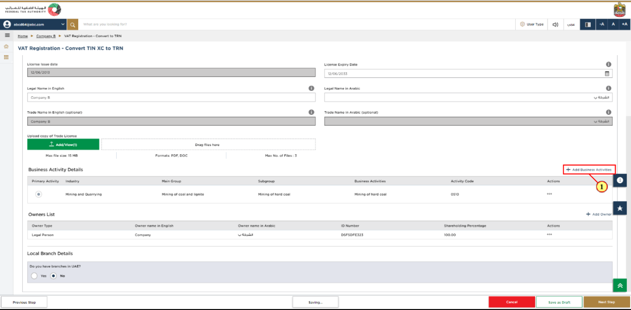Viewport: 631px width, 310px height.
Task: Open the hamburger sidebar menu
Action: [7, 36]
